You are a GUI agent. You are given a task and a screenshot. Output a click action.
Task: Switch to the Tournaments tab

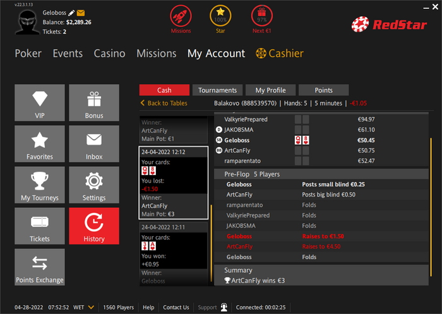coord(217,90)
